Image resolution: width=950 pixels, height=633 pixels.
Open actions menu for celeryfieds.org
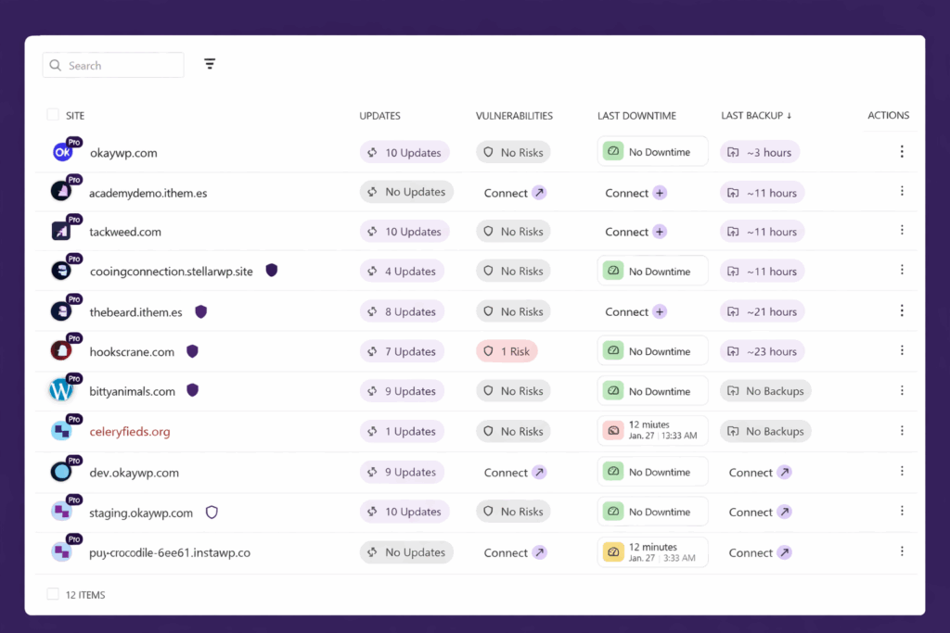point(902,430)
